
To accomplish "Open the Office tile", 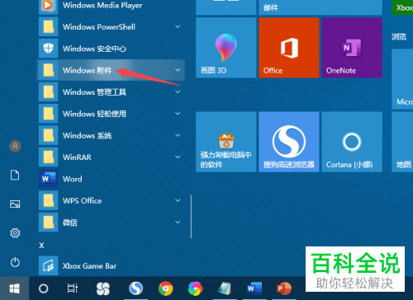I will [289, 48].
